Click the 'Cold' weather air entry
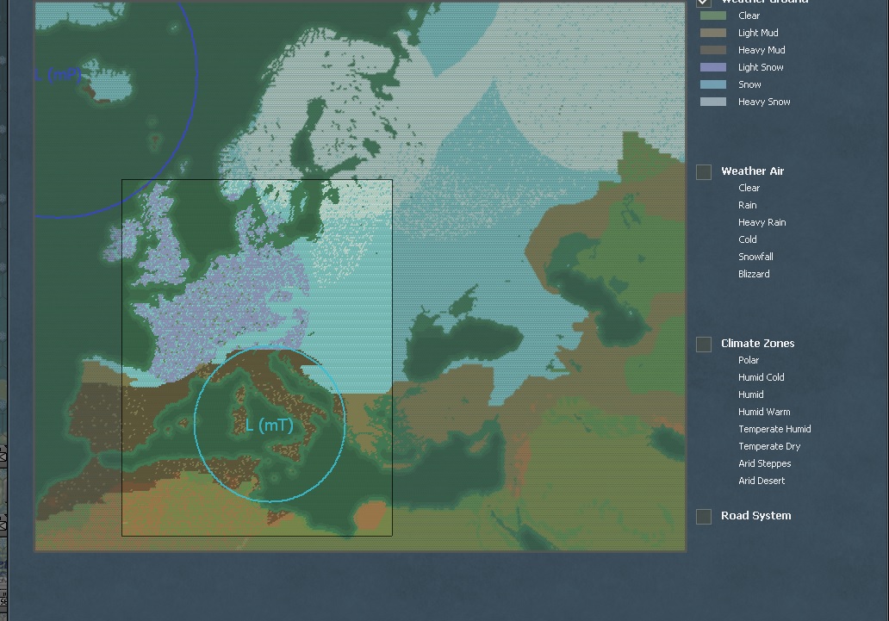889x621 pixels. pos(747,239)
